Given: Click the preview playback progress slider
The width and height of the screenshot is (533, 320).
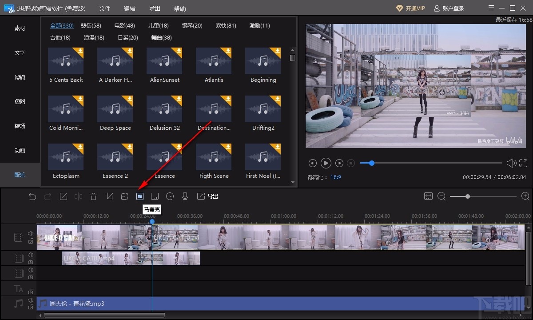Looking at the screenshot, I should click(x=431, y=163).
